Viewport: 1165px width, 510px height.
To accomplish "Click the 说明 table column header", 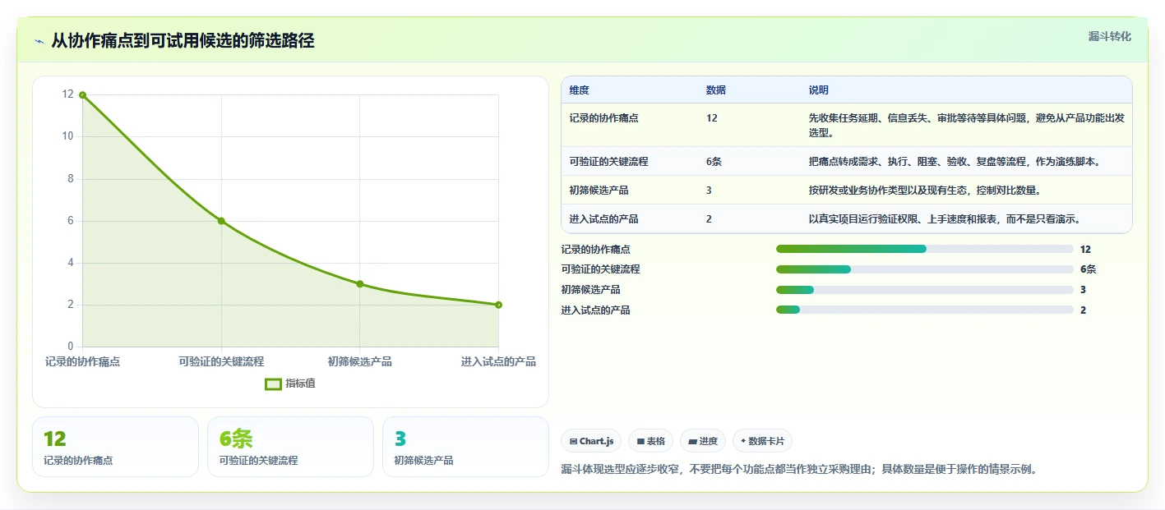I will point(818,90).
